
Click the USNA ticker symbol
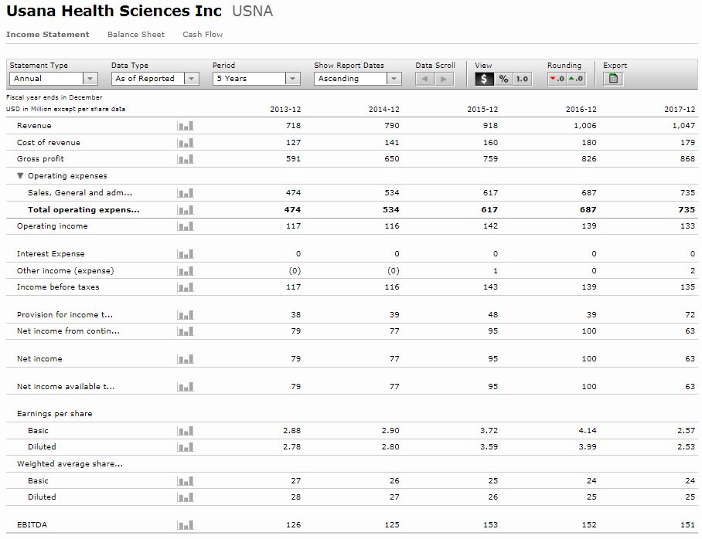coord(253,11)
